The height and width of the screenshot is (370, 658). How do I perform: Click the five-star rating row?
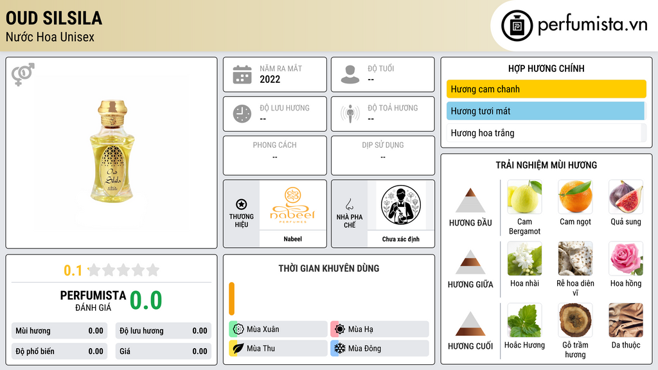pyautogui.click(x=123, y=270)
